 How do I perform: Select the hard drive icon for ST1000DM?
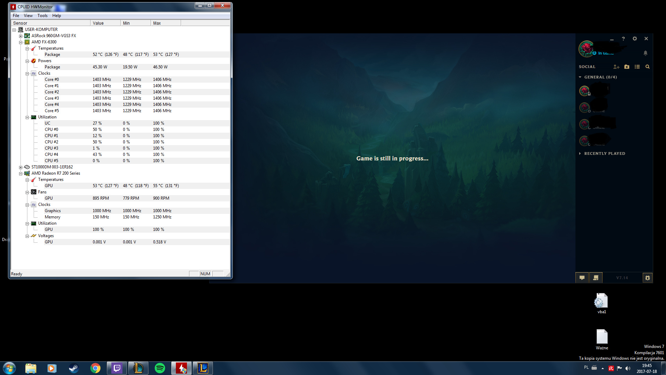27,167
